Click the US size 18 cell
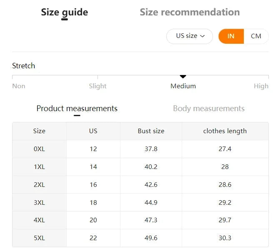 pos(93,203)
